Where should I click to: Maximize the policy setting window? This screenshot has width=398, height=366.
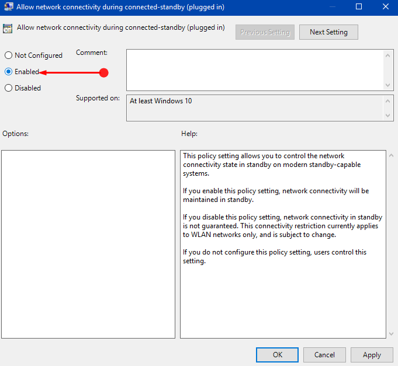tap(359, 6)
